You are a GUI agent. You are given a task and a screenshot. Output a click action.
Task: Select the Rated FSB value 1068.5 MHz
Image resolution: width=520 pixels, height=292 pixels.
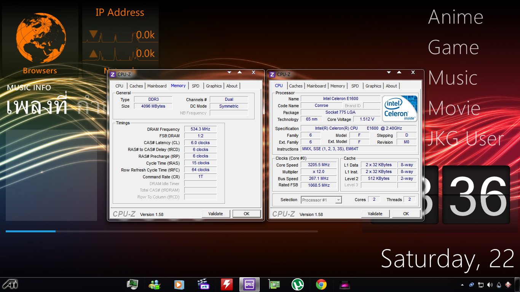tap(319, 186)
